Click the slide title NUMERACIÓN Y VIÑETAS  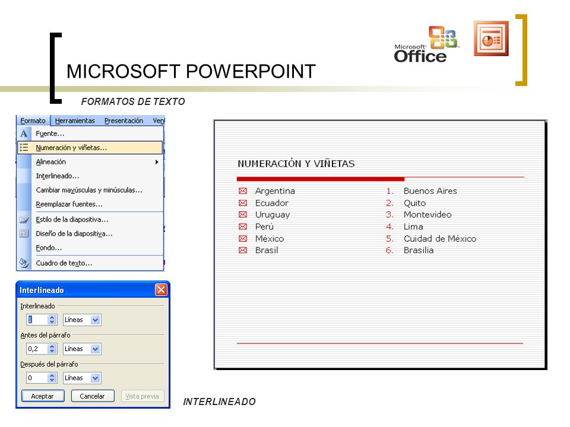pos(296,164)
